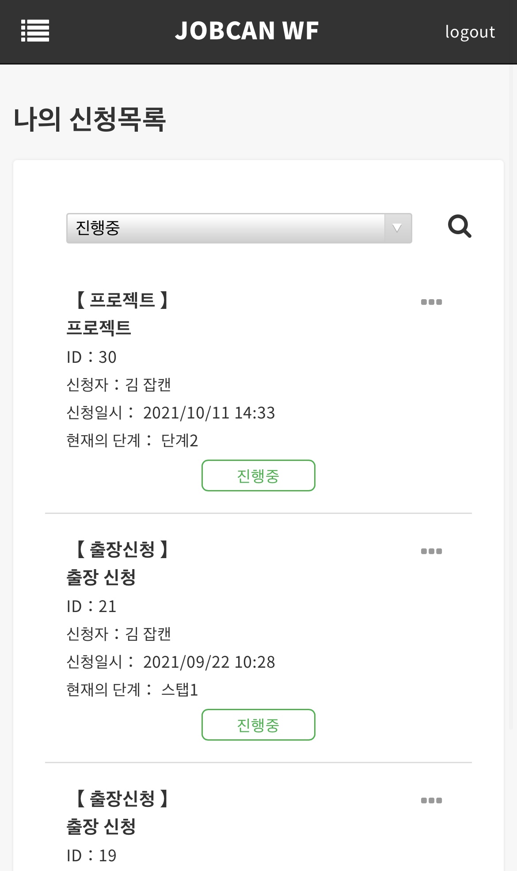Viewport: 517px width, 871px height.
Task: Click the 나의 신청목록 page heading
Action: (x=90, y=119)
